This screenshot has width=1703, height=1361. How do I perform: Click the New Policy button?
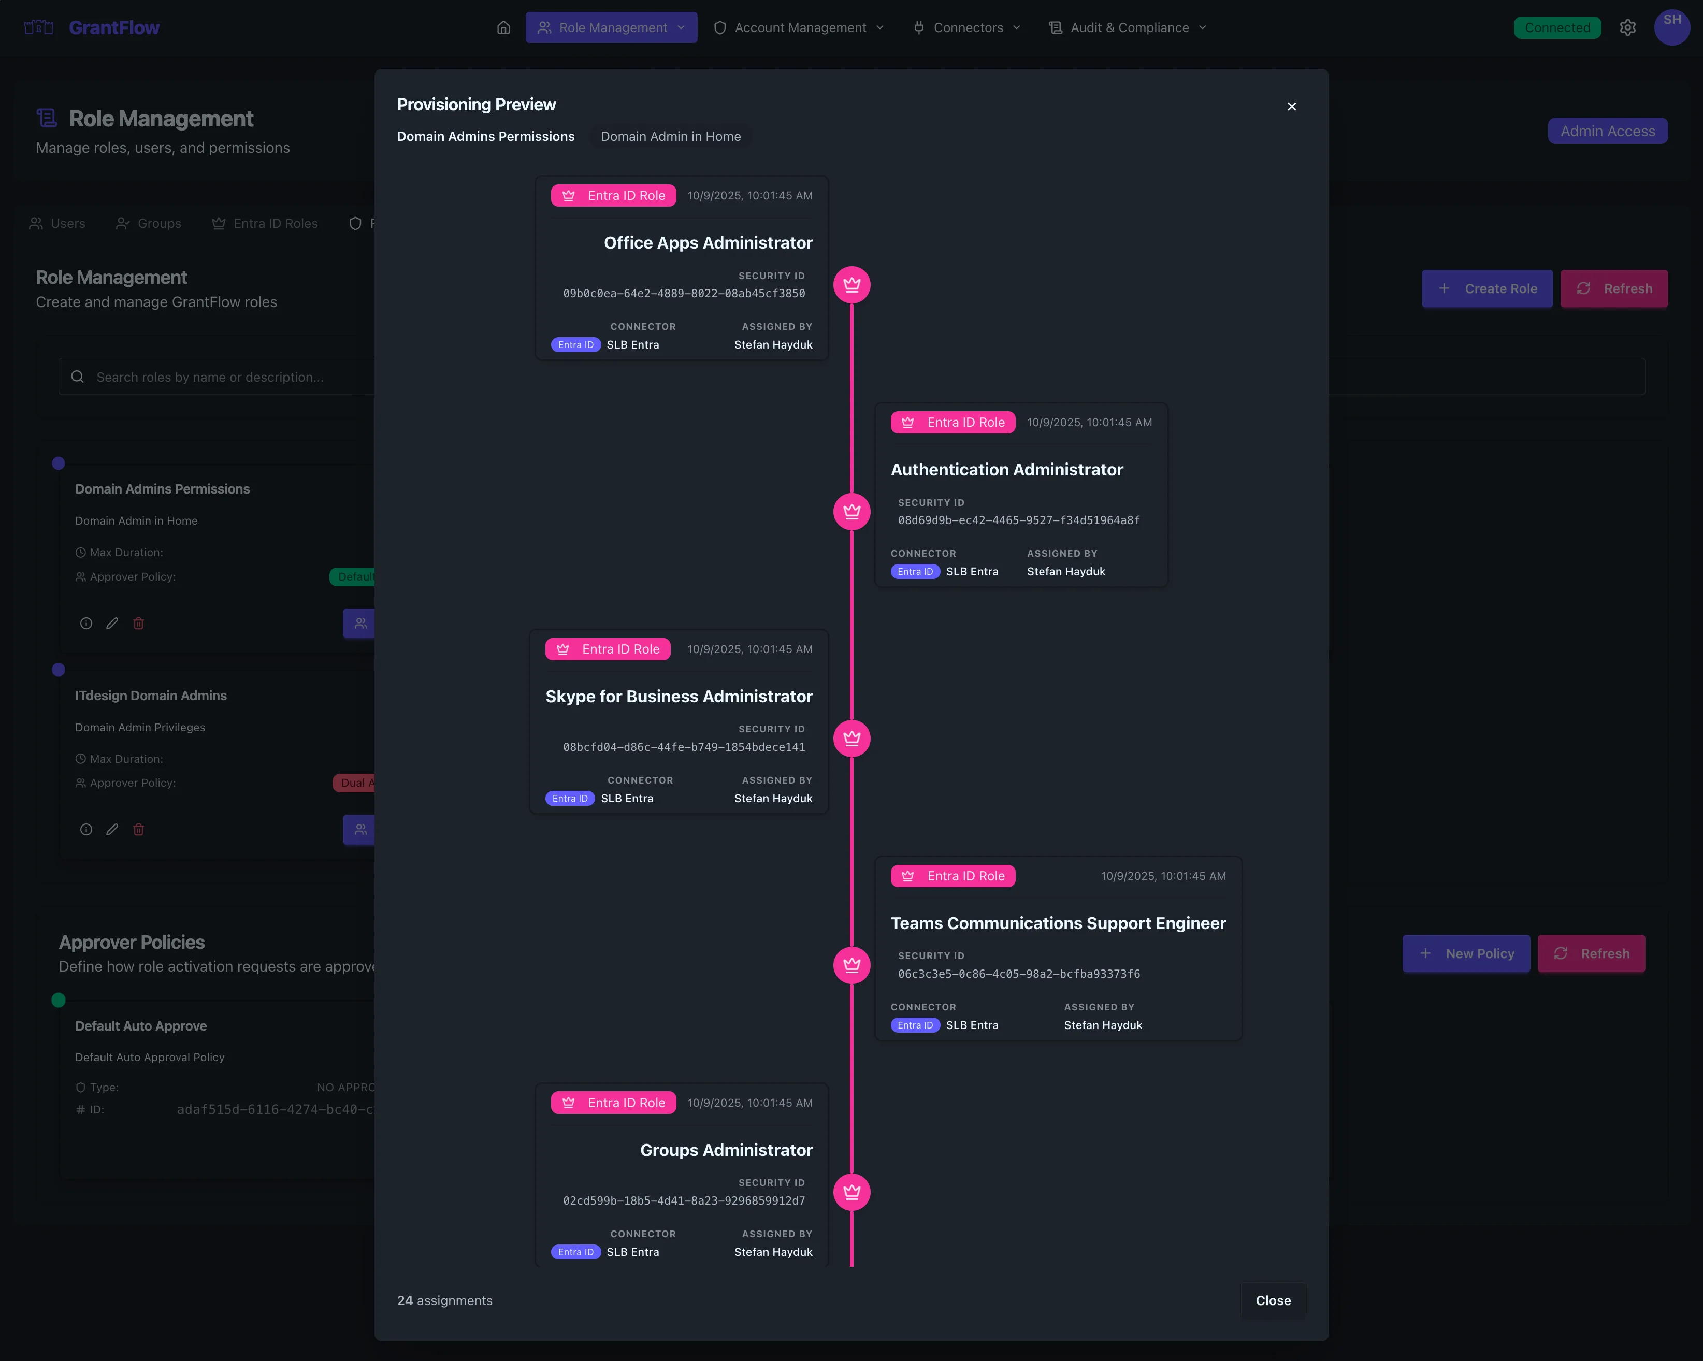click(x=1466, y=952)
